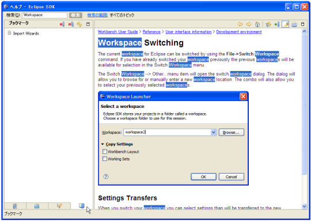Switch to the Contents tab at panel bottom
This screenshot has height=221, width=311.
point(15,206)
